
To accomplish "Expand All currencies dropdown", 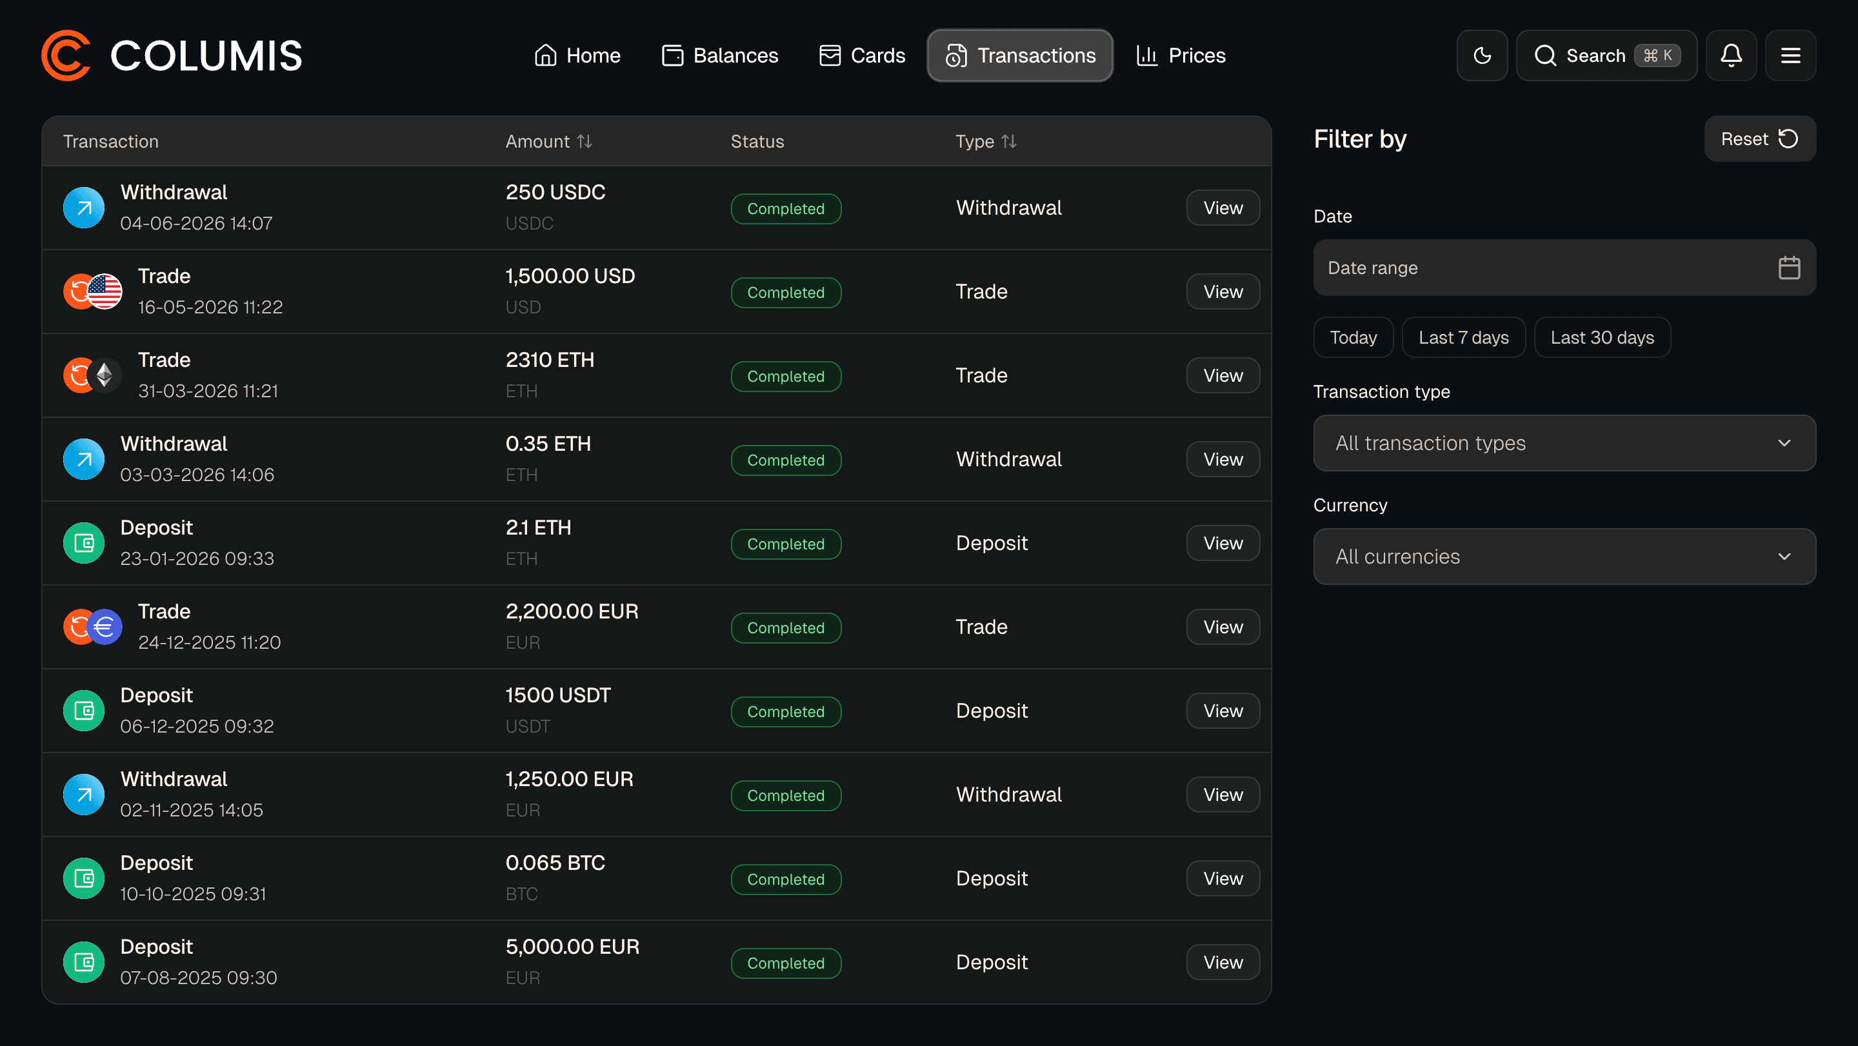I will [x=1564, y=557].
